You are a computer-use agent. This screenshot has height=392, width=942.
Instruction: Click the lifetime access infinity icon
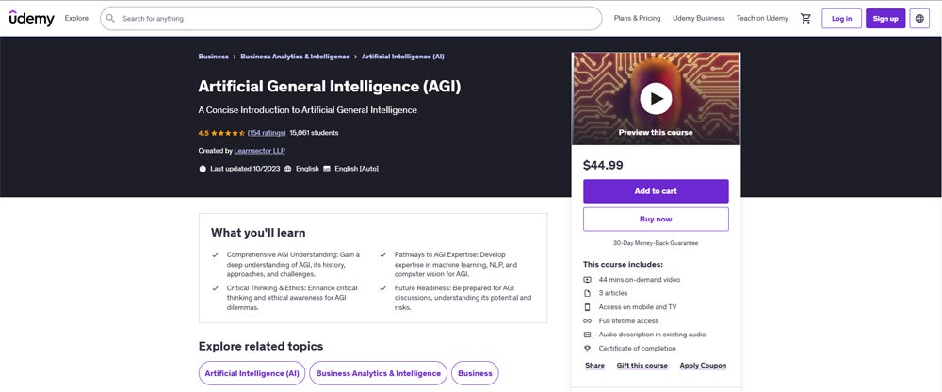pos(588,321)
